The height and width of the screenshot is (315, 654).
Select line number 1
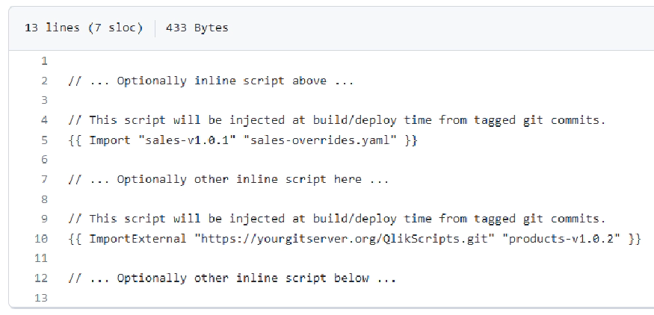coord(44,61)
